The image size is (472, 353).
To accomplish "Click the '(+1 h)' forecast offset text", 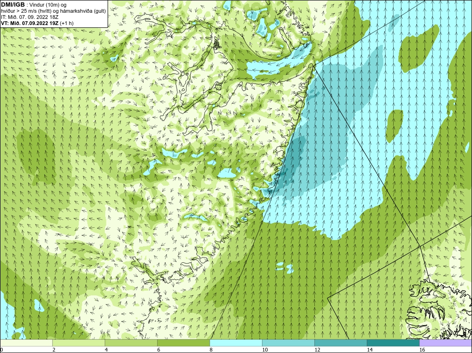I will coord(67,23).
